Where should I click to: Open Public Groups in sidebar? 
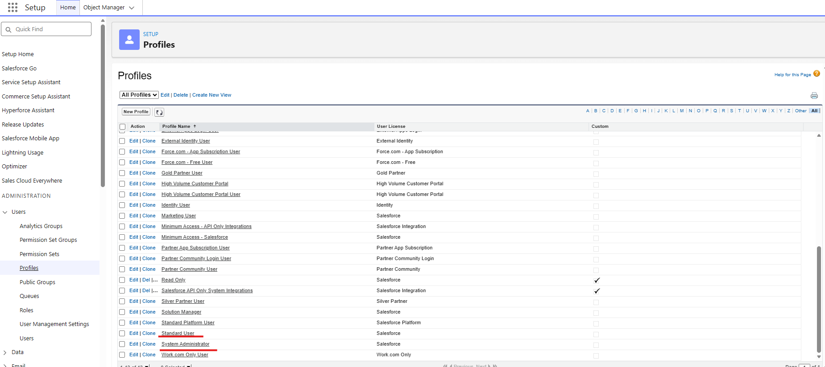(37, 282)
